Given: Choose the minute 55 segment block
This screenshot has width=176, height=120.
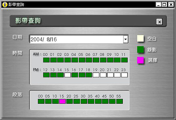Looking at the screenshot, I should tap(120, 101).
